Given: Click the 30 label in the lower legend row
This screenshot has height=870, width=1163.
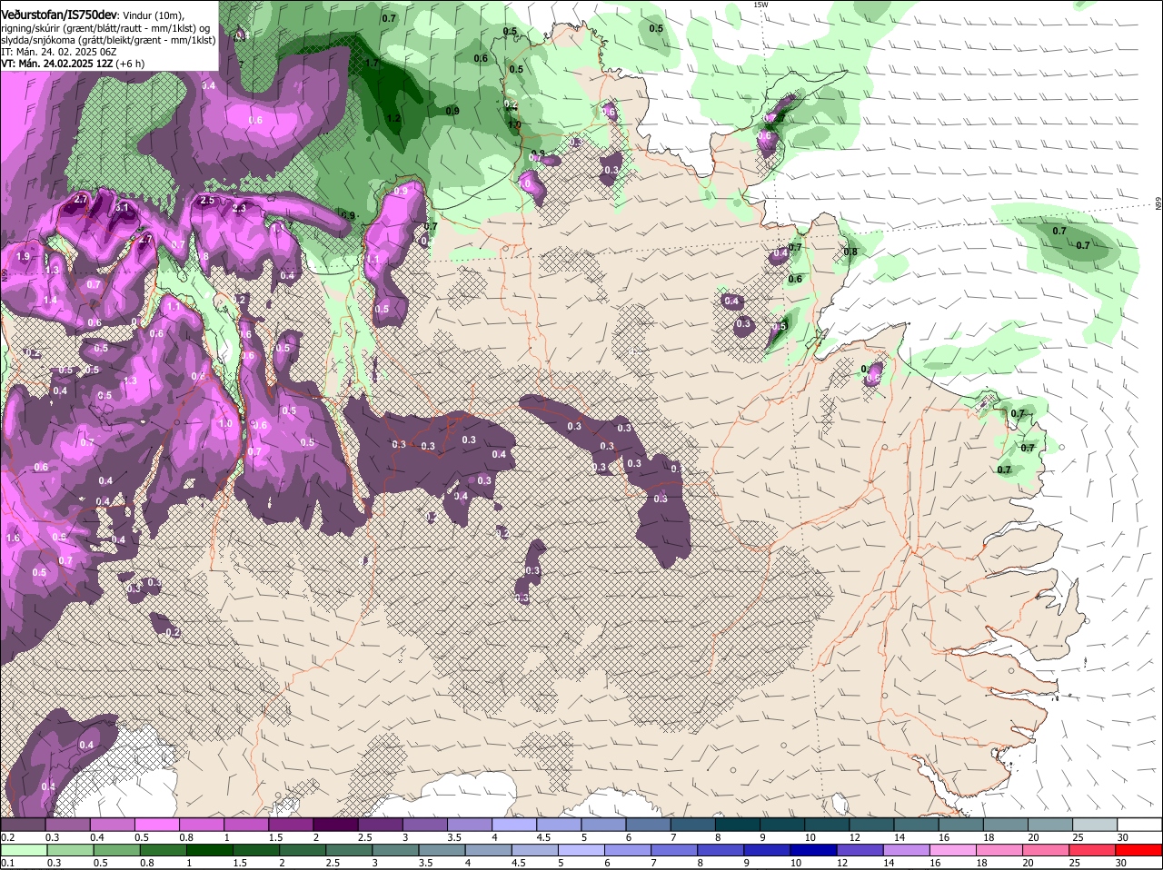Looking at the screenshot, I should (x=1123, y=862).
